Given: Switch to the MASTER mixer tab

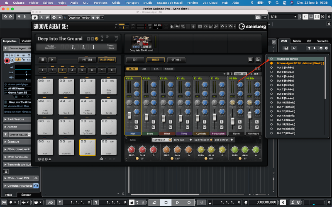Looking at the screenshot, I should click(x=169, y=69).
